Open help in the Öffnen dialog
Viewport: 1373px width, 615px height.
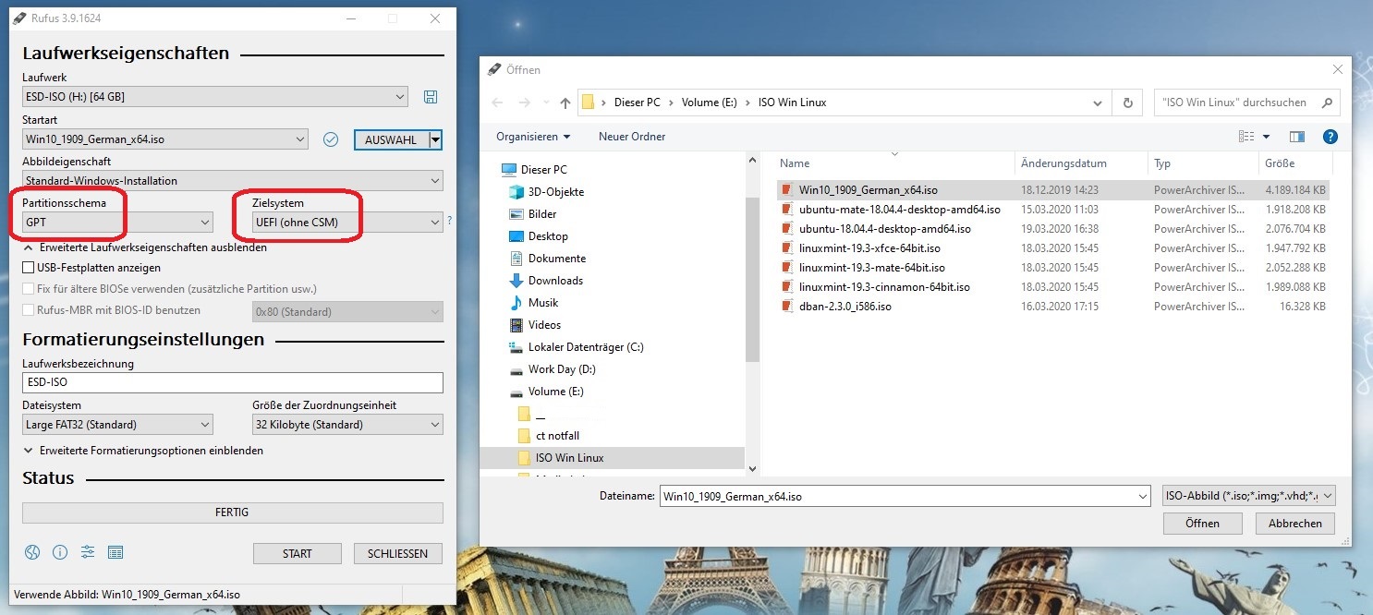[1330, 137]
